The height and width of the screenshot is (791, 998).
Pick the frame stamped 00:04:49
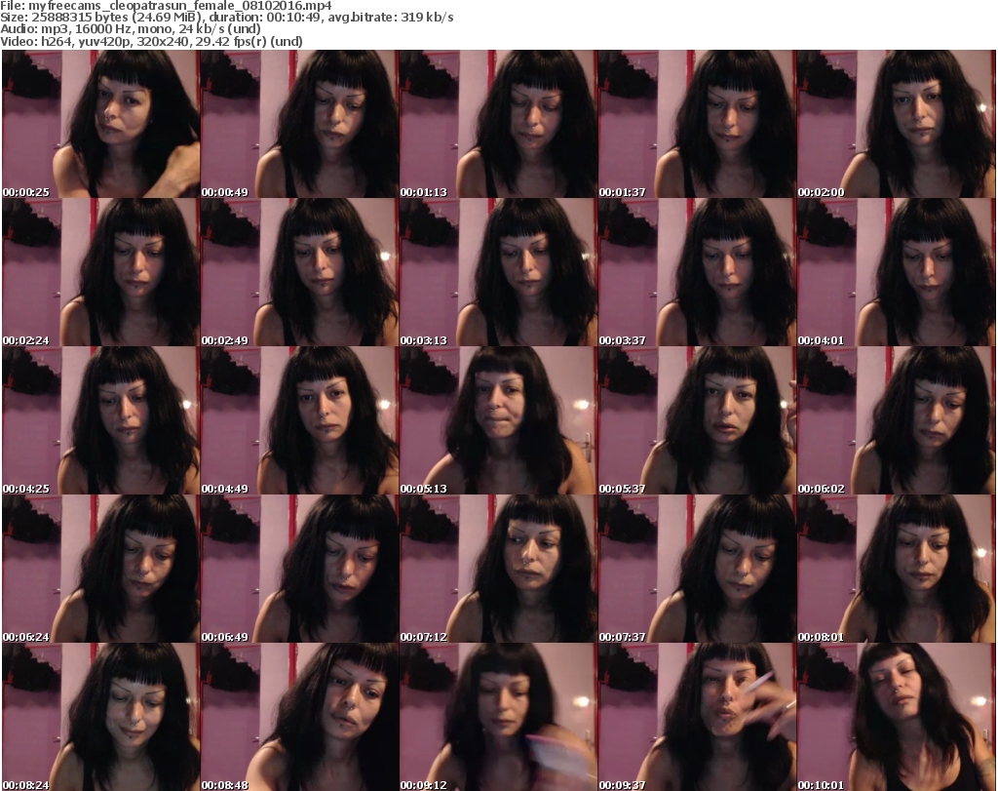point(299,420)
